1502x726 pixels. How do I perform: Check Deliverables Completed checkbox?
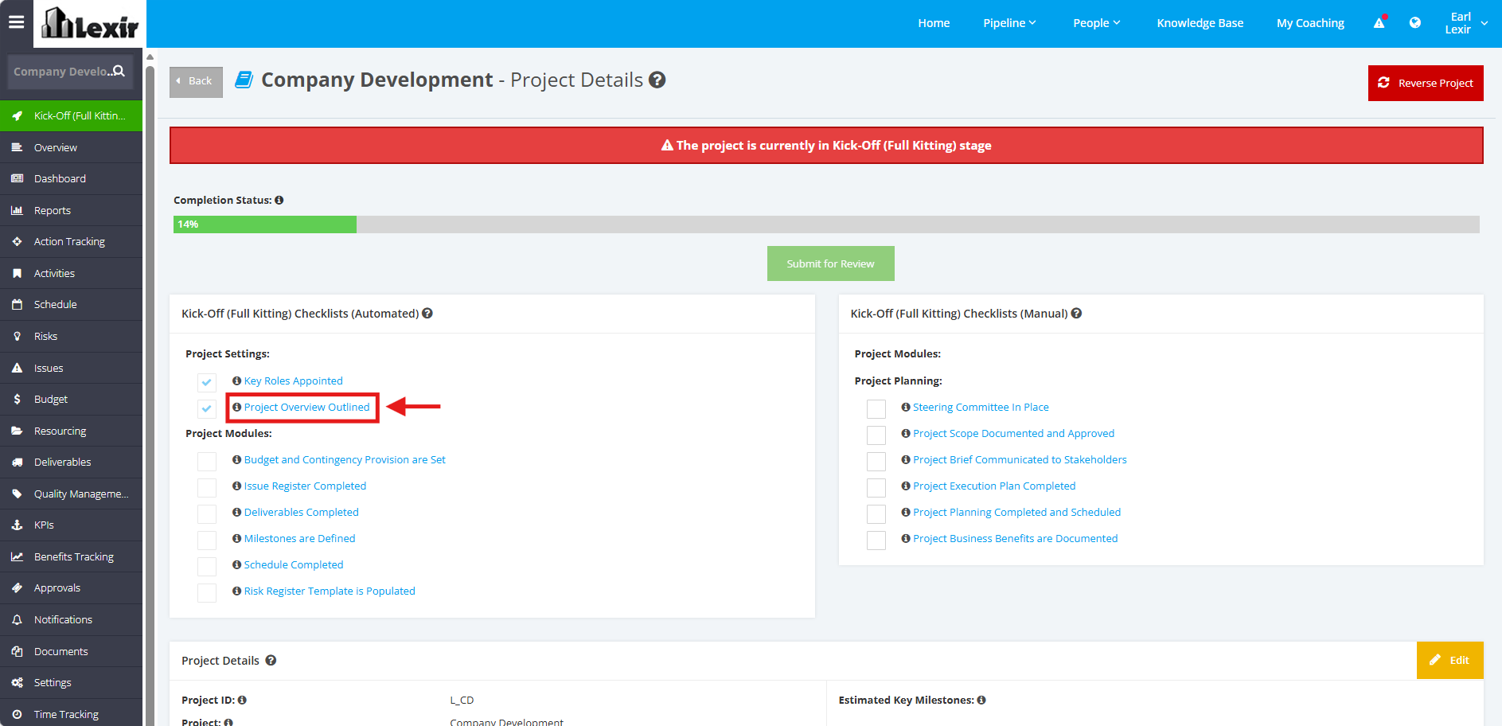tap(207, 514)
